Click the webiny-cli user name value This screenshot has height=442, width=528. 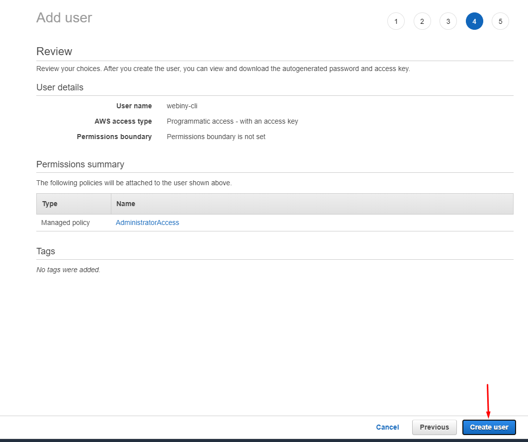[x=182, y=106]
